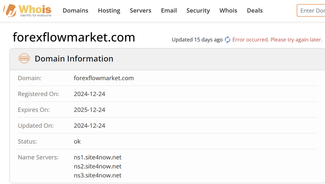Select name server ns3.site4now.net

(97, 175)
